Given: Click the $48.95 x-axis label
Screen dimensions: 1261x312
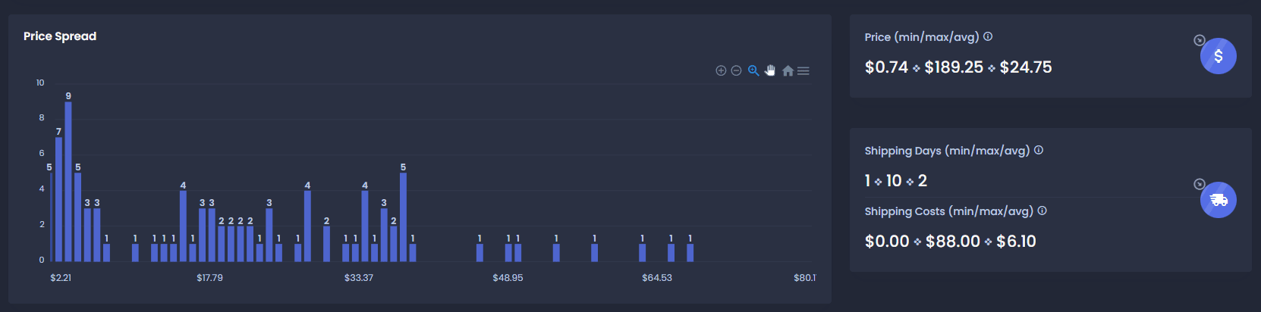Looking at the screenshot, I should pos(508,278).
